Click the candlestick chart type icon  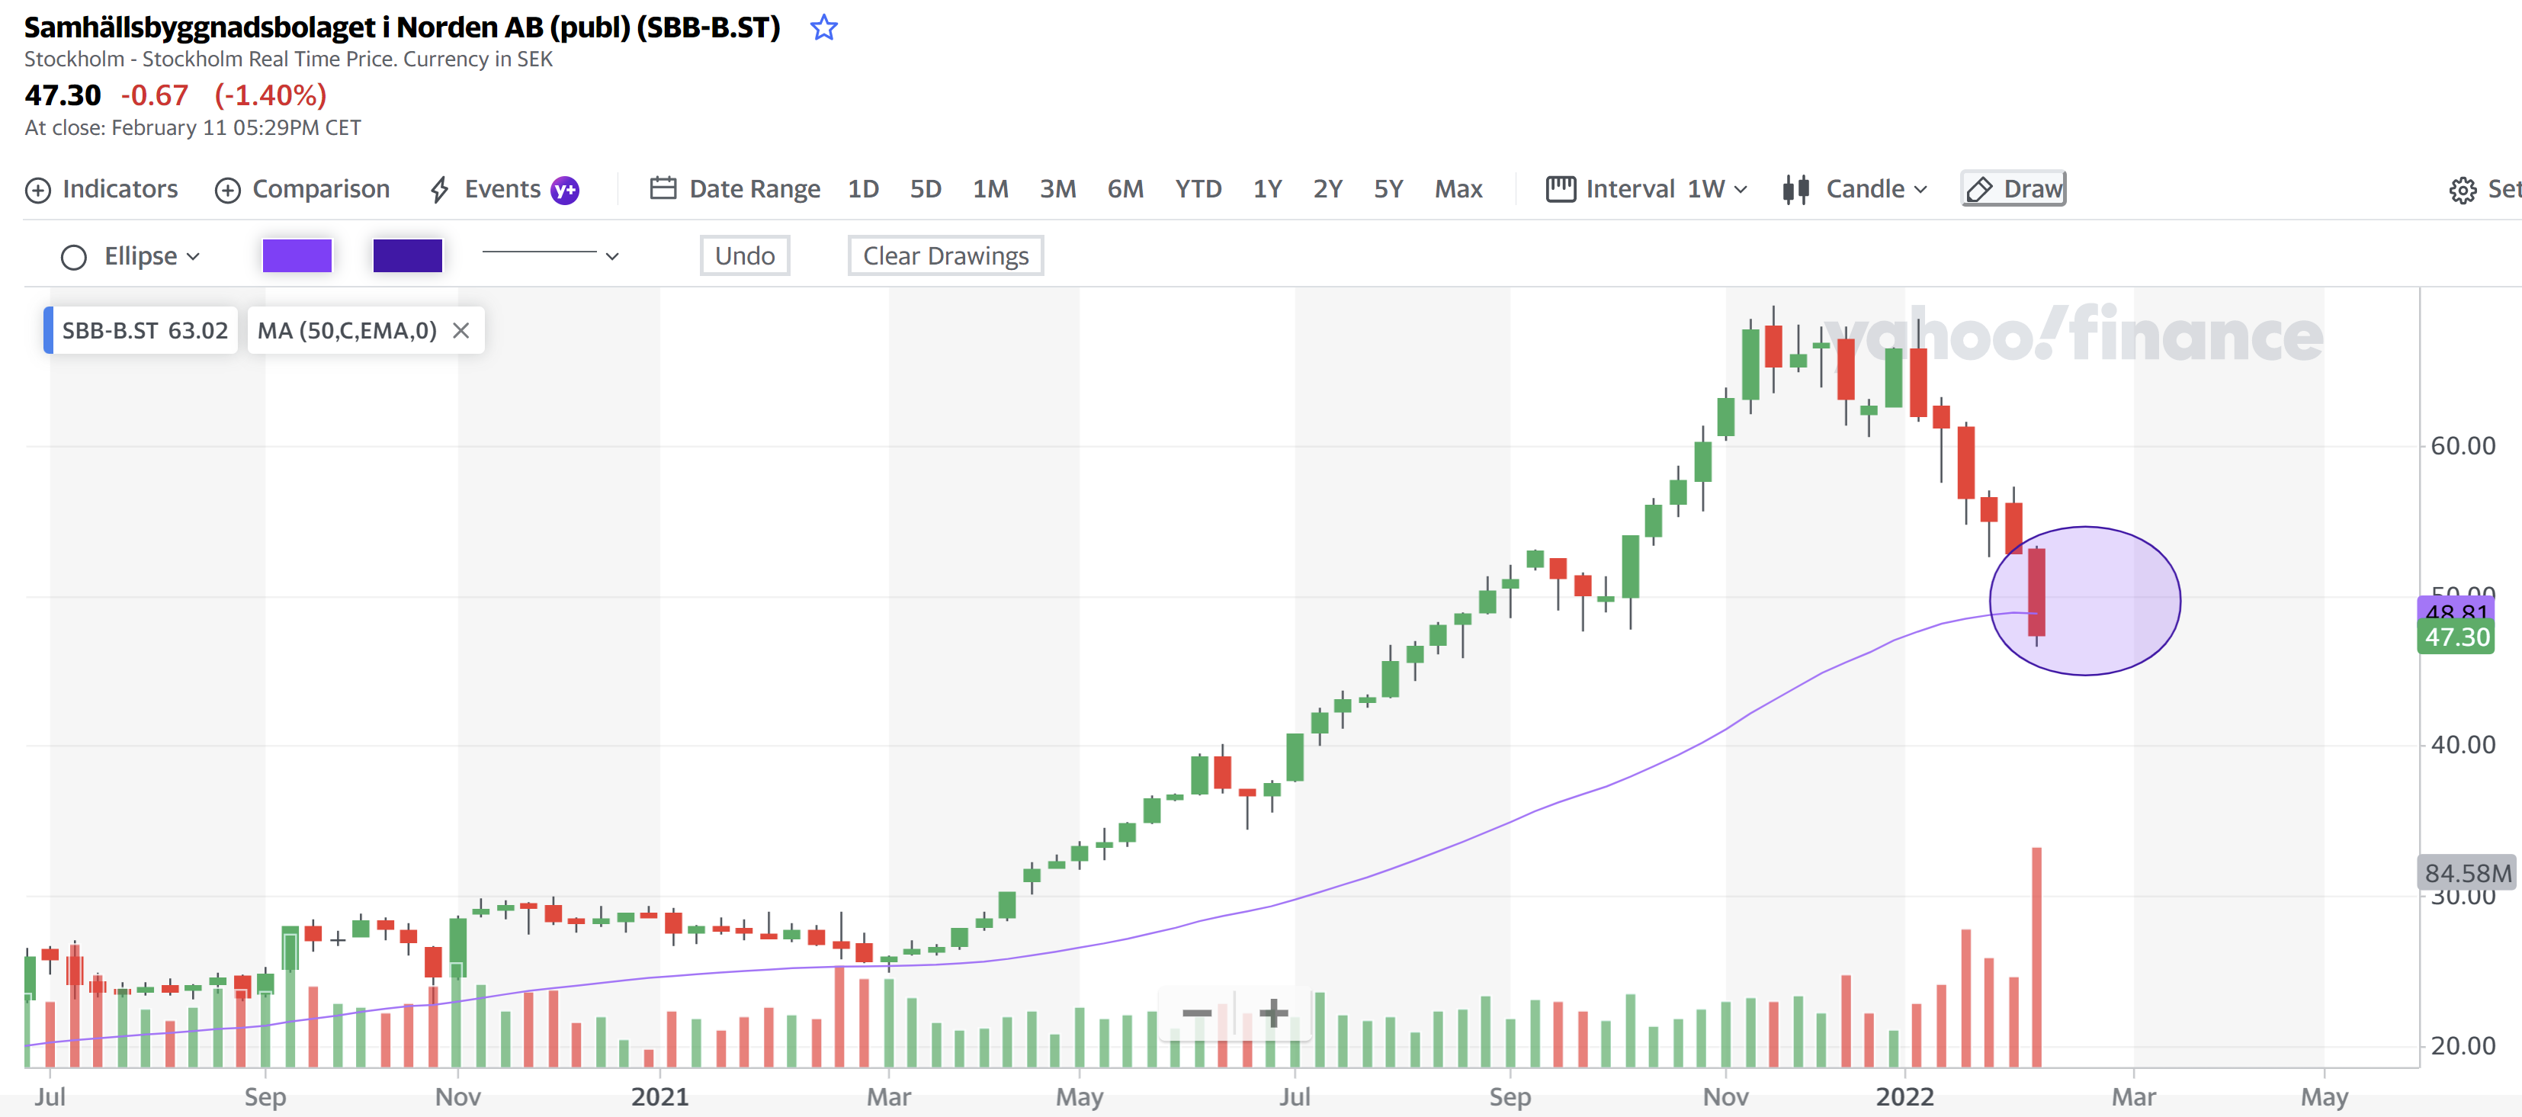point(1795,189)
